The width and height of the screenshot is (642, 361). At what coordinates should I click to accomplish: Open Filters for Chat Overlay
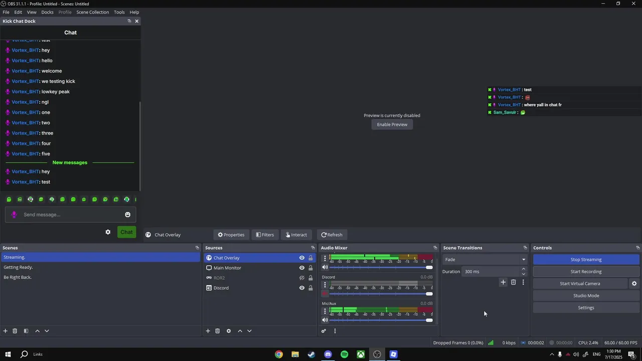pyautogui.click(x=265, y=235)
